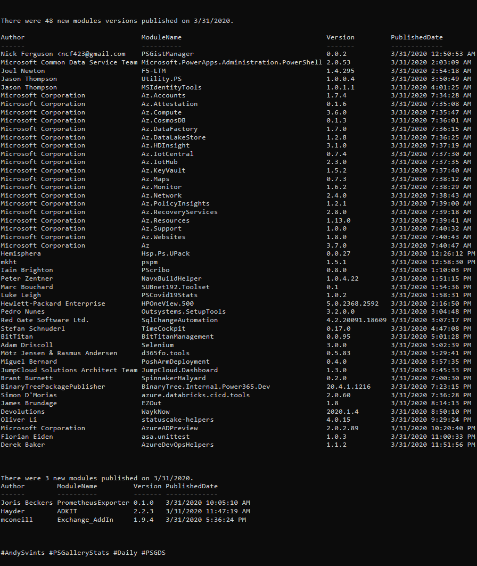Click AzureADPreview module name
Screen dimensions: 477x566
click(170, 428)
